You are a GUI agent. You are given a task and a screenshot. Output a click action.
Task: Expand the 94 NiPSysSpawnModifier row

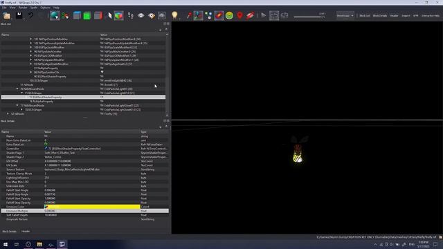click(x=31, y=60)
